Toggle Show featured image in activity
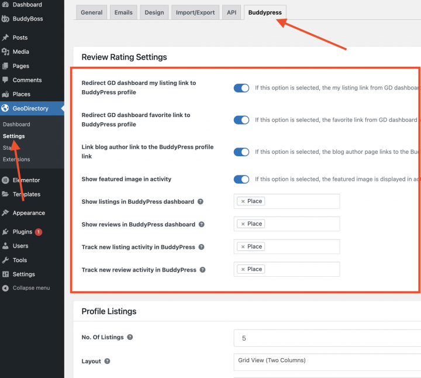 [241, 179]
